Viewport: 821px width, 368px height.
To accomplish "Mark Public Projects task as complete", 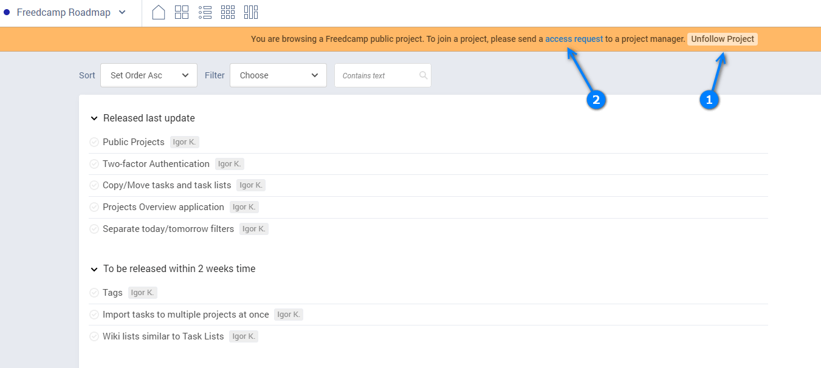I will coord(94,142).
